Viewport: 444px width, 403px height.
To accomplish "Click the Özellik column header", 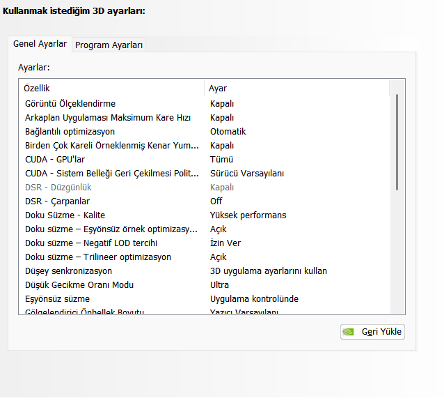I will tap(37, 89).
